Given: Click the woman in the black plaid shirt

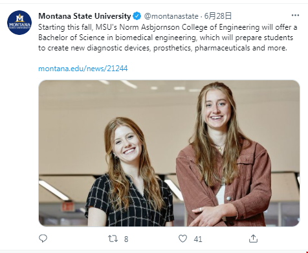Looking at the screenshot, I should coord(130,173).
